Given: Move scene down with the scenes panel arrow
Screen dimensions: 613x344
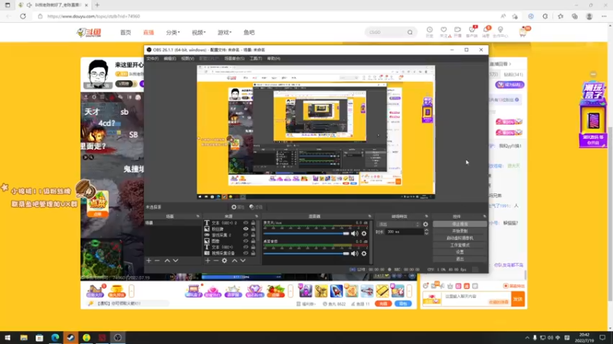Looking at the screenshot, I should point(175,261).
